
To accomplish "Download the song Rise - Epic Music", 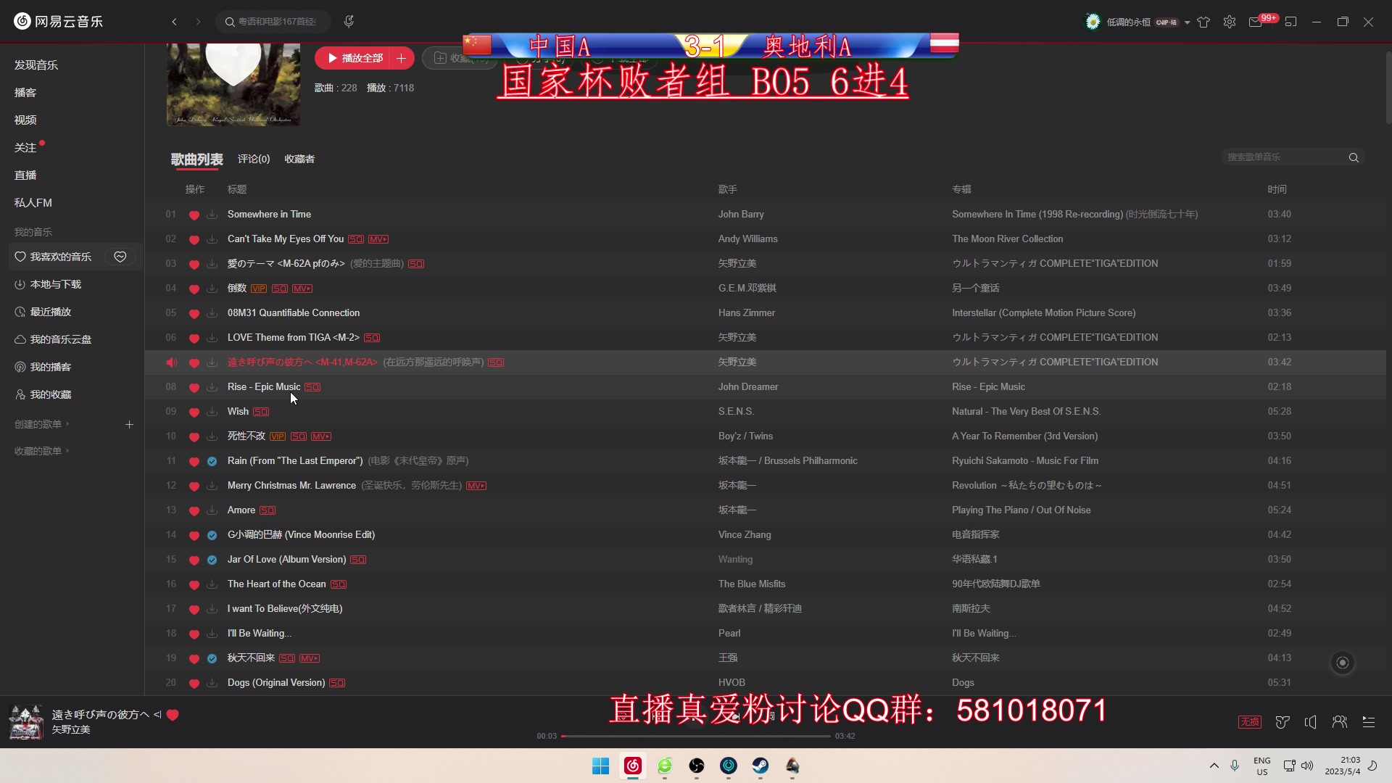I will (x=212, y=387).
